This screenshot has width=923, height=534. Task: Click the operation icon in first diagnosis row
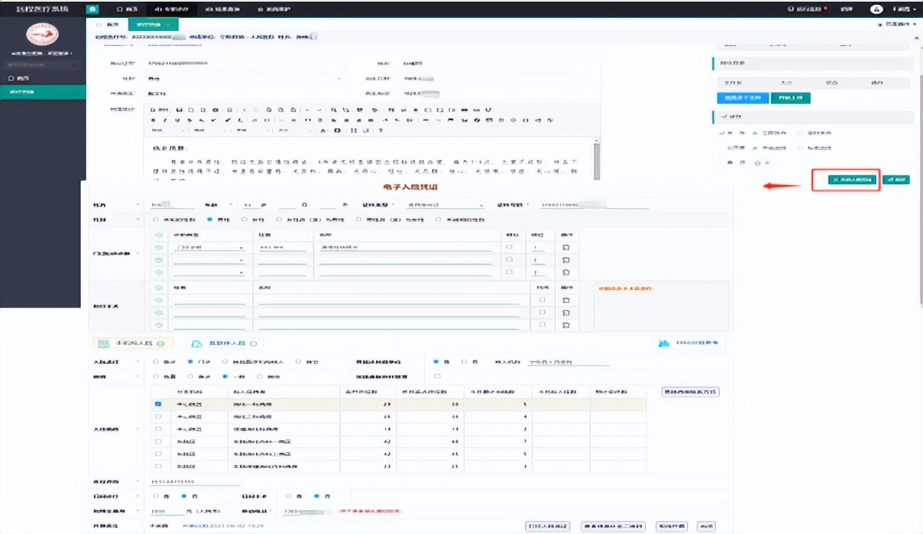pos(566,248)
